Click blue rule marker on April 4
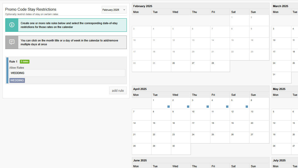The image size is (298, 168). tap(227, 106)
